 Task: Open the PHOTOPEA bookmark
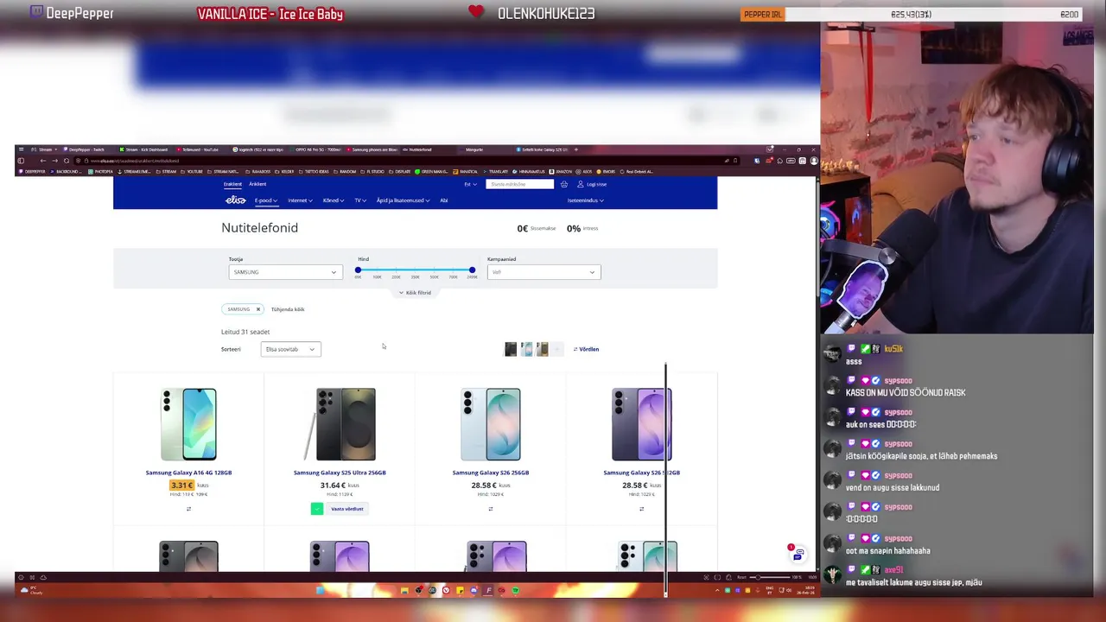click(x=100, y=171)
